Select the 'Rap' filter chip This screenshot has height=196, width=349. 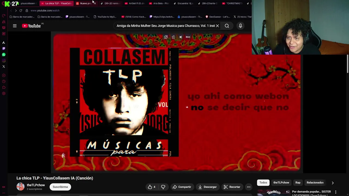[x=298, y=183]
